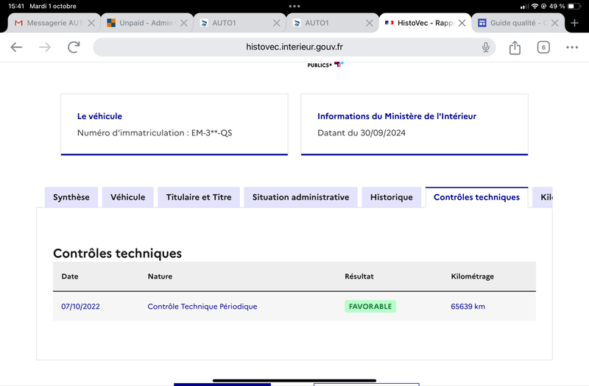Viewport: 589px width, 386px height.
Task: Click the histovec.interieur.gouv.fr address field
Action: 294,47
